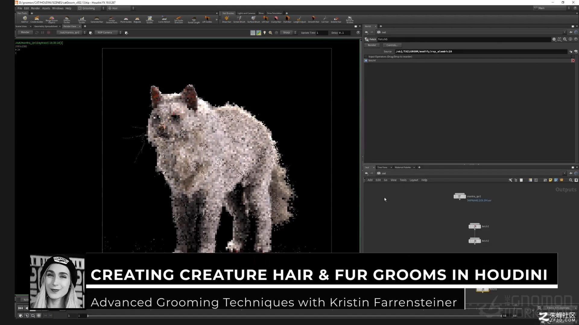This screenshot has width=579, height=325.
Task: Select the Cut Hair brush
Action: pos(325,20)
